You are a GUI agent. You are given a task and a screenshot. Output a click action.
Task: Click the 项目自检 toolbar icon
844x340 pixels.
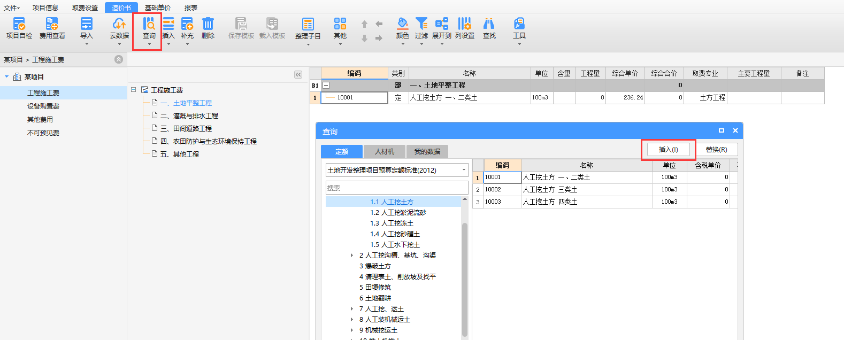click(19, 25)
